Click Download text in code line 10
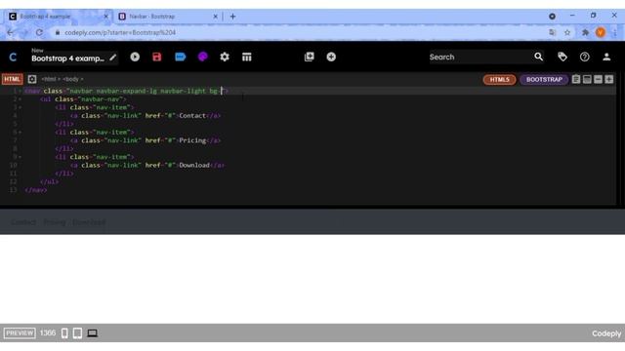Image resolution: width=625 pixels, height=351 pixels. [194, 165]
